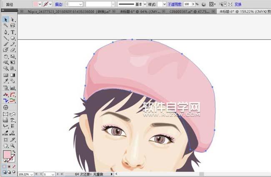
Task: Select the Blend tool
Action: coord(13,81)
